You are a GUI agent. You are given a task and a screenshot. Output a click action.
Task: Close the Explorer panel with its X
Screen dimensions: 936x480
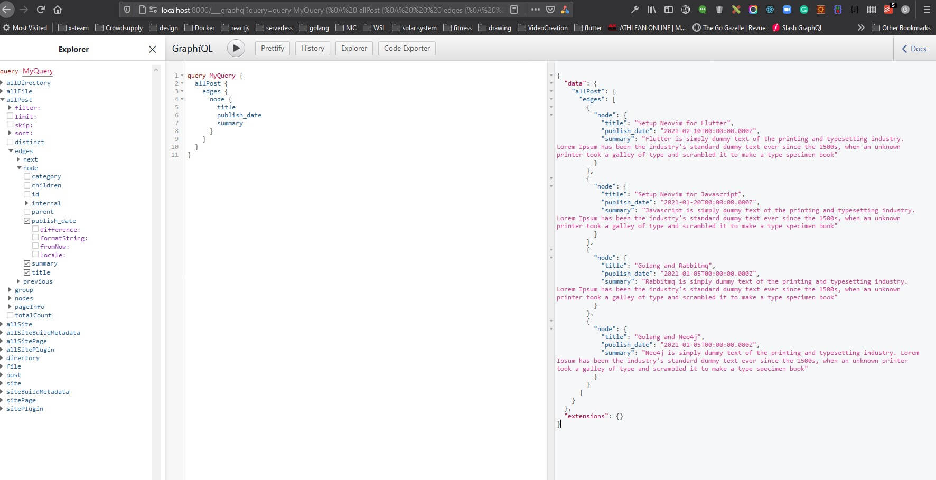[152, 49]
